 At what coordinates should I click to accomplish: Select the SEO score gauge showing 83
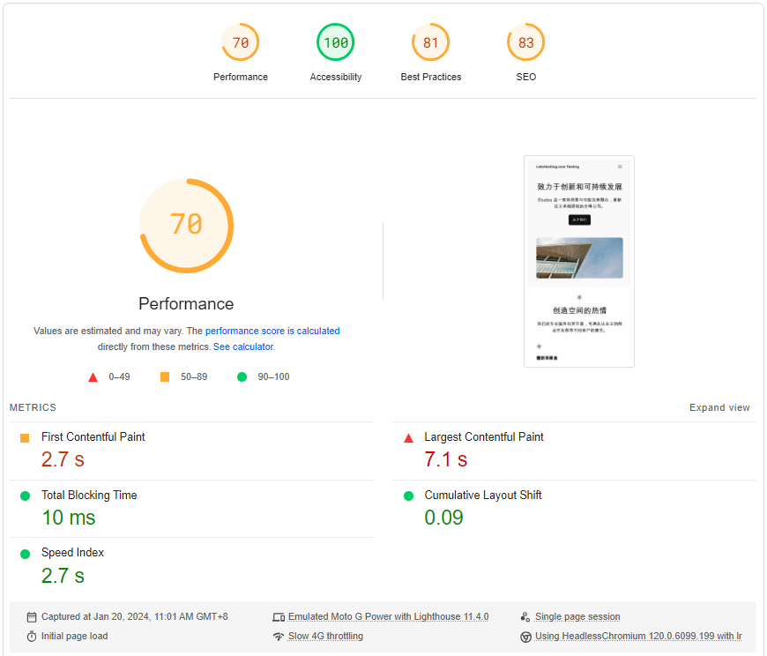click(525, 42)
